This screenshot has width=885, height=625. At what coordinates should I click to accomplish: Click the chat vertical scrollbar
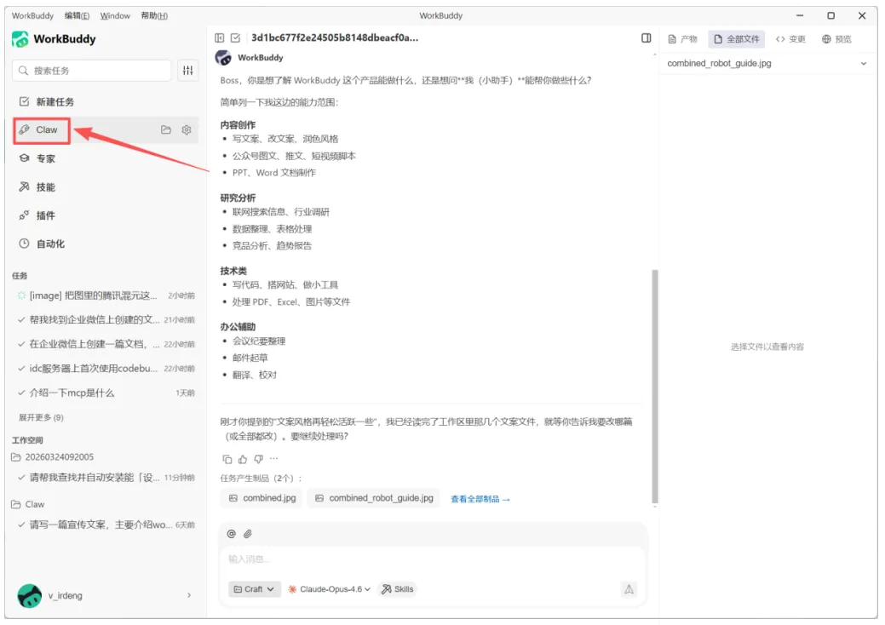pos(655,387)
